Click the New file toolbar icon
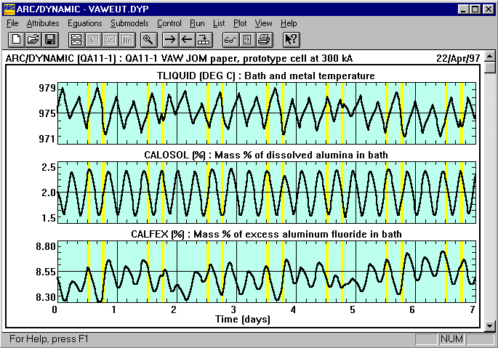The width and height of the screenshot is (498, 348). (x=16, y=39)
